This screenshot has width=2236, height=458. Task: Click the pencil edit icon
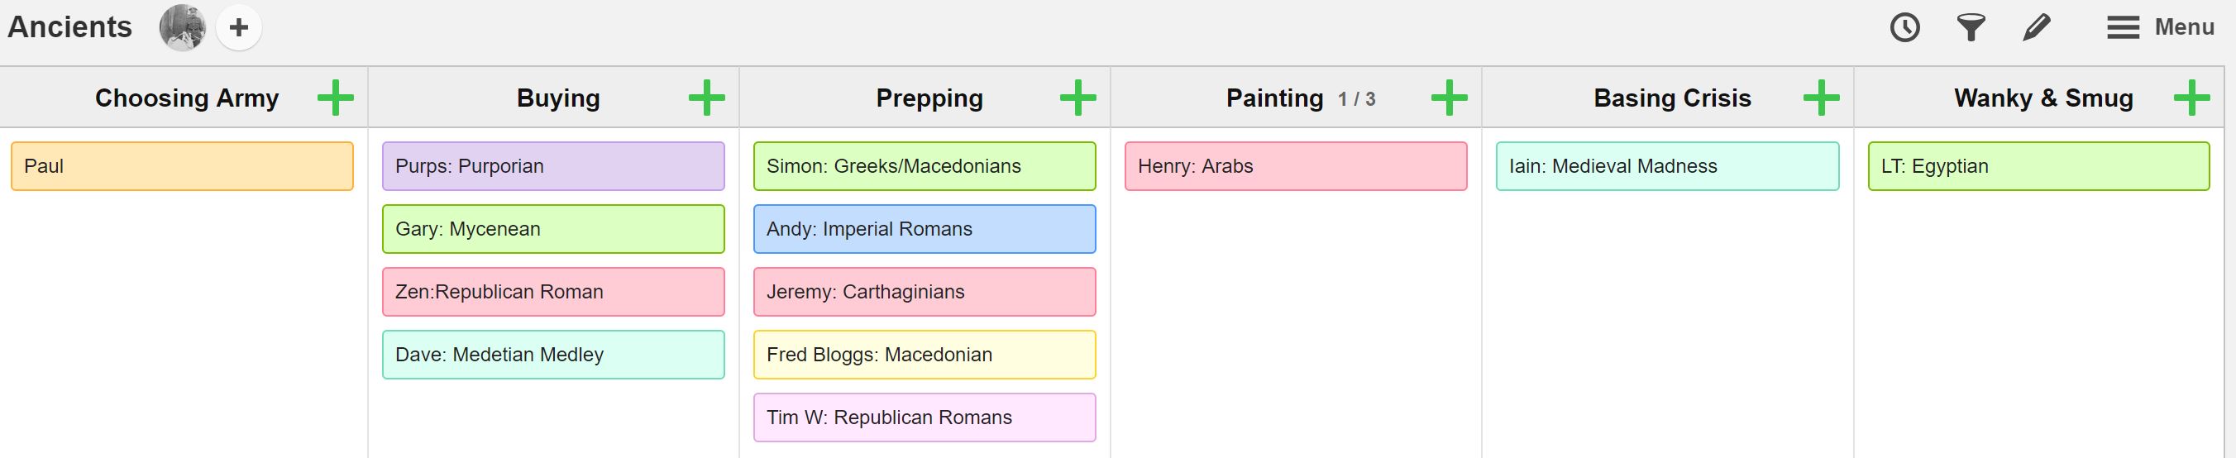coord(2036,28)
